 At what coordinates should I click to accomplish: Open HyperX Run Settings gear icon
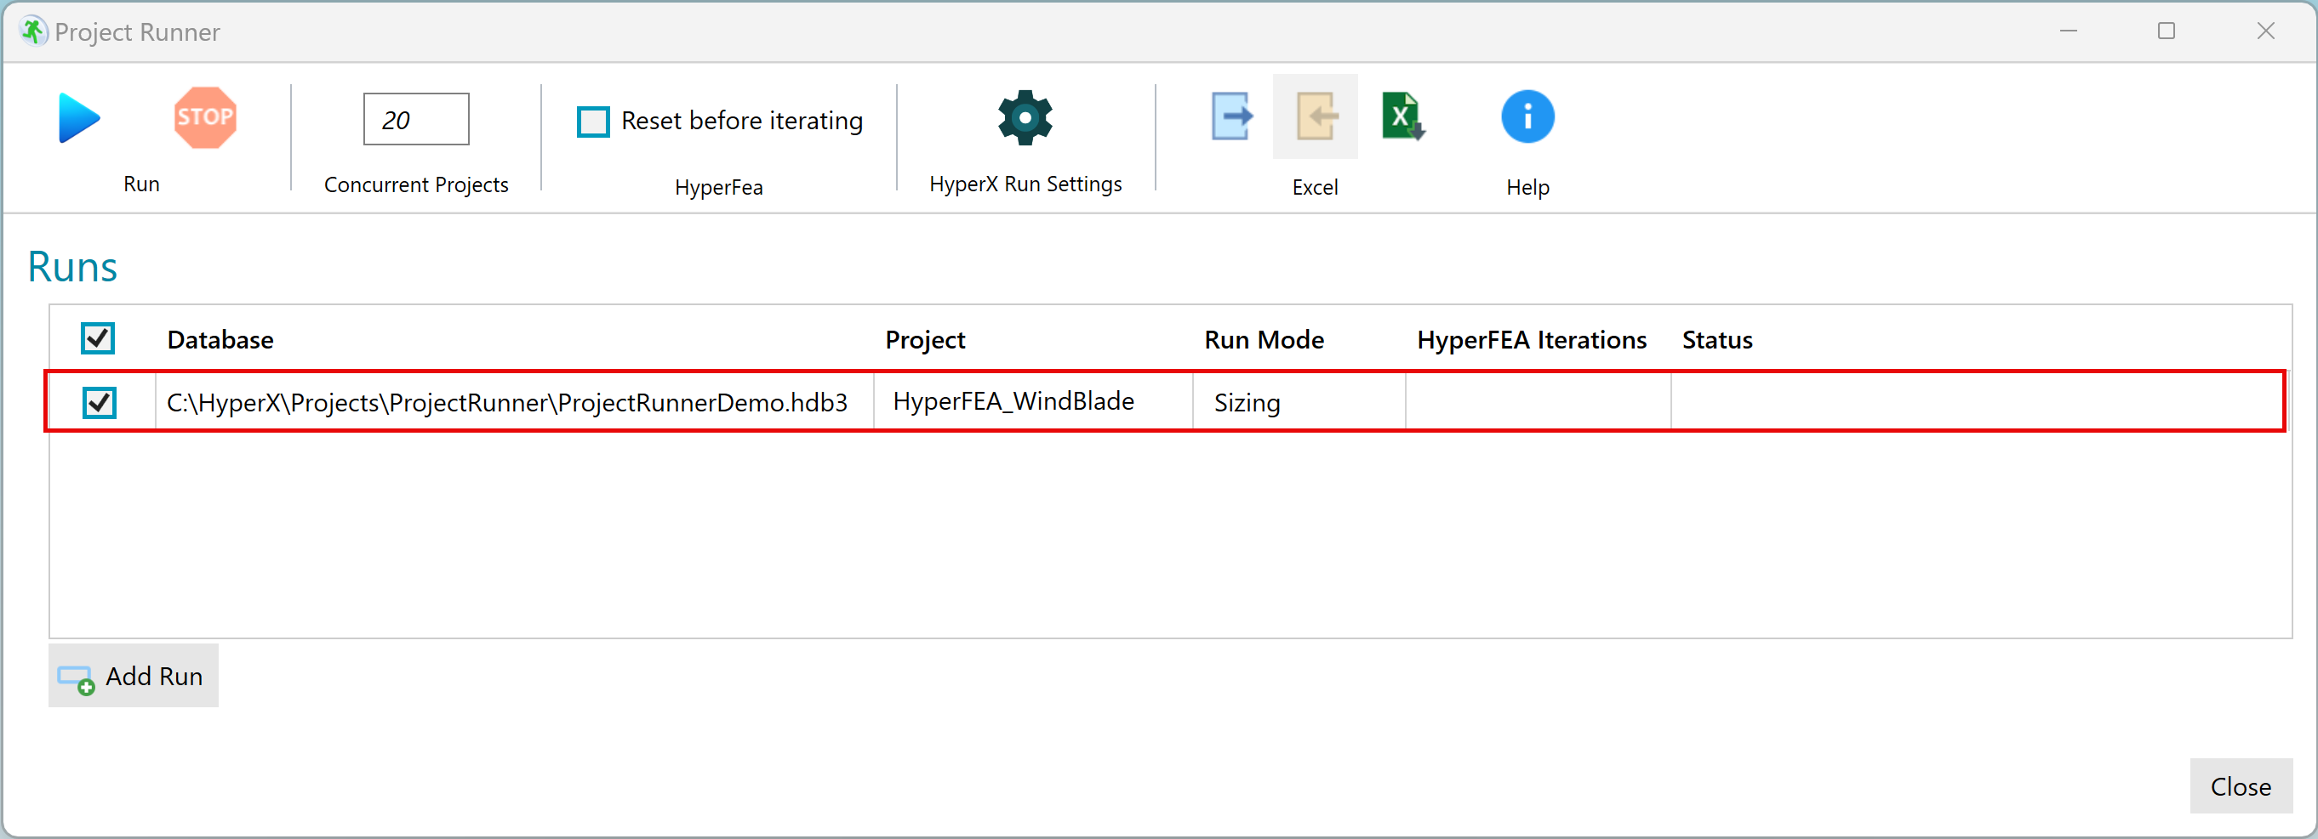1025,118
